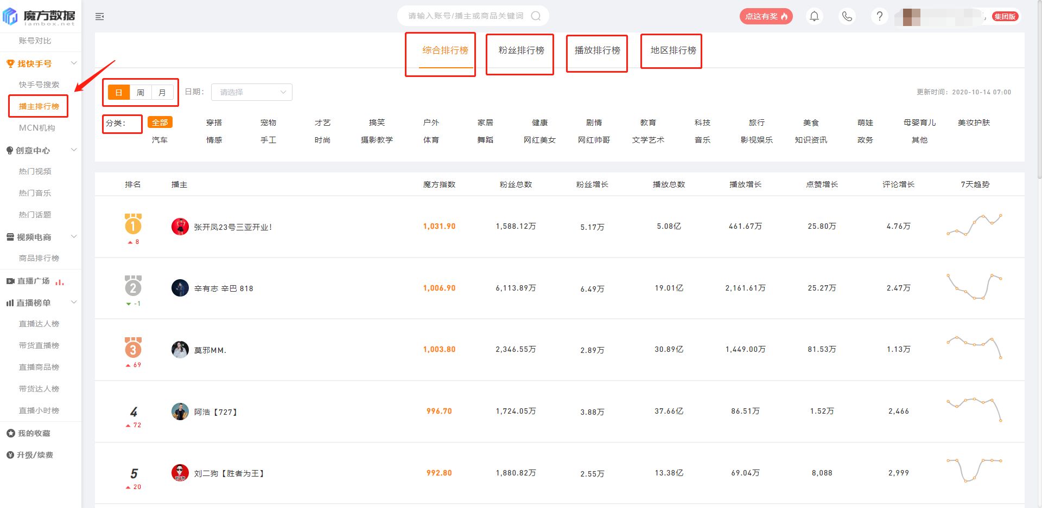The image size is (1042, 508).
Task: Switch to 粉丝排行榜 tab
Action: [x=521, y=50]
